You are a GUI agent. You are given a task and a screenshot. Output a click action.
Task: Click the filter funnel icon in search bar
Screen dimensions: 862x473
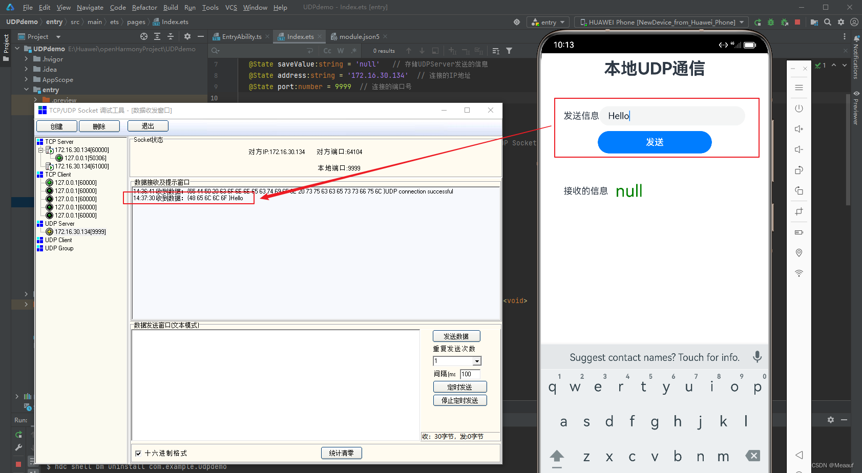click(509, 51)
